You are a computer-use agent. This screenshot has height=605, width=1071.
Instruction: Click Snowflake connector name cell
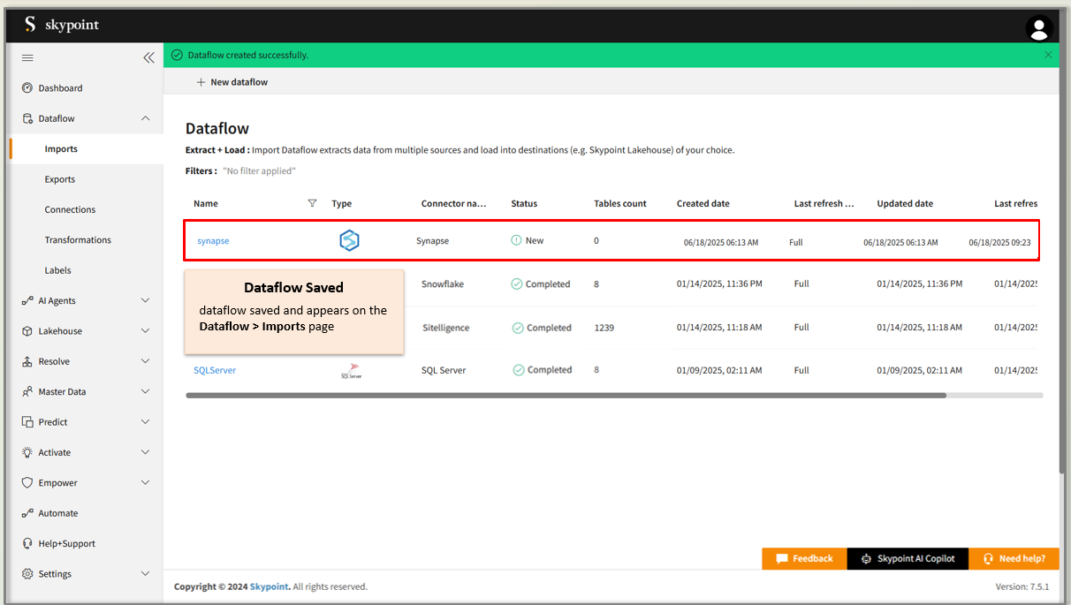coord(443,284)
